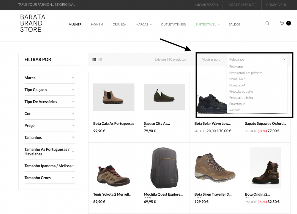Open the Marcas dropdown menu
The width and height of the screenshot is (297, 214).
point(143,25)
